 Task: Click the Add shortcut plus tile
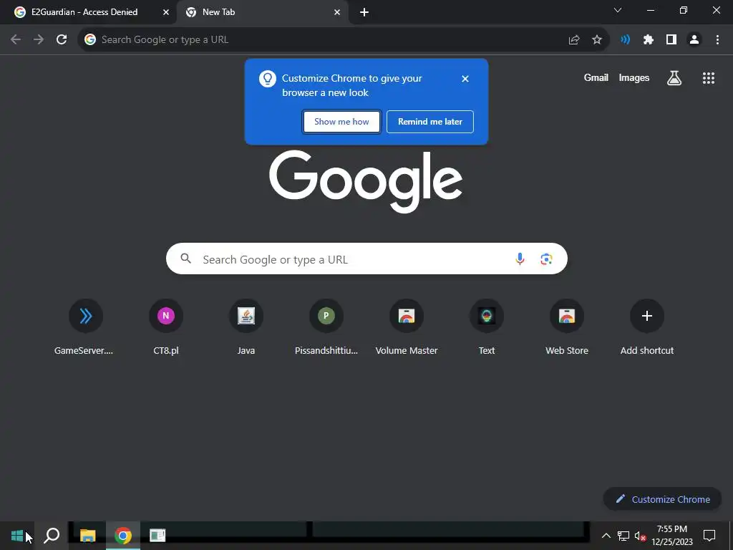[647, 327]
